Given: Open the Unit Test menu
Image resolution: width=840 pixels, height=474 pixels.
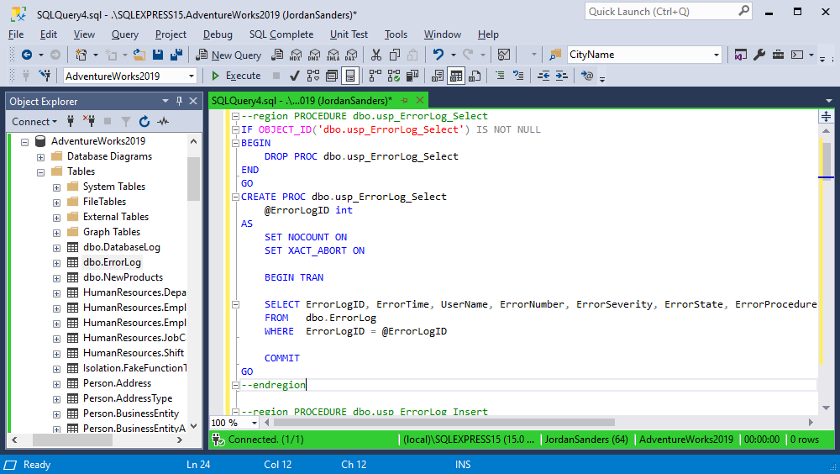Looking at the screenshot, I should [x=349, y=34].
